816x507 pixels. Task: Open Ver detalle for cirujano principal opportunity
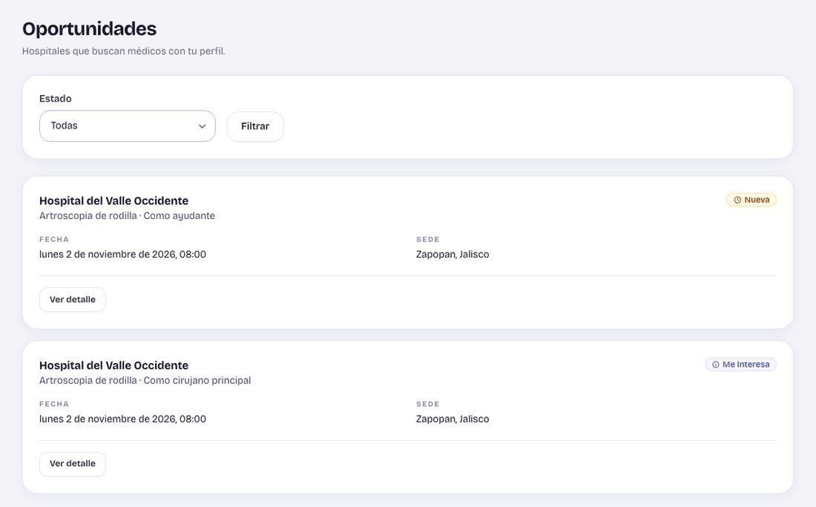click(73, 464)
